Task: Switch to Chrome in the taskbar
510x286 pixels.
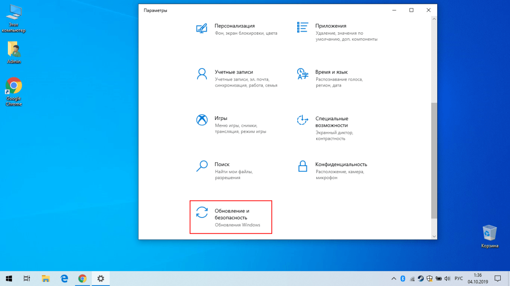Action: point(82,279)
